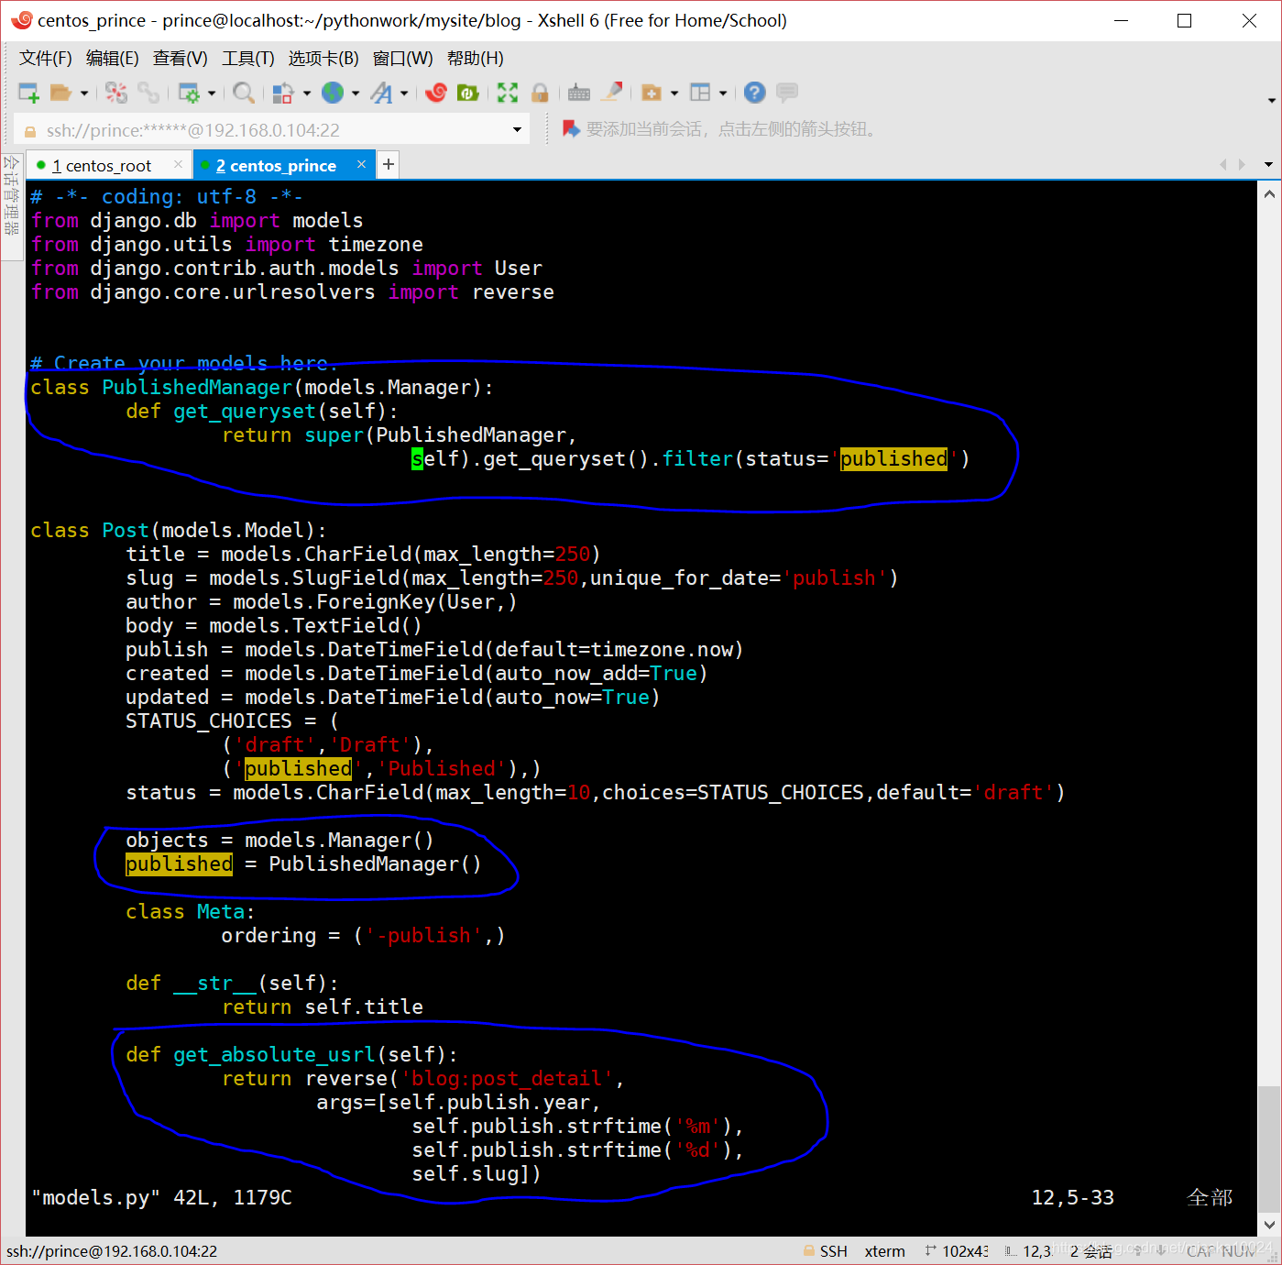
Task: Click the vertical scrollbar thumb
Action: (x=1269, y=1149)
